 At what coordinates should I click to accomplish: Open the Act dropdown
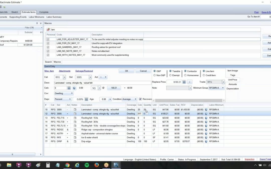[x=103, y=77]
